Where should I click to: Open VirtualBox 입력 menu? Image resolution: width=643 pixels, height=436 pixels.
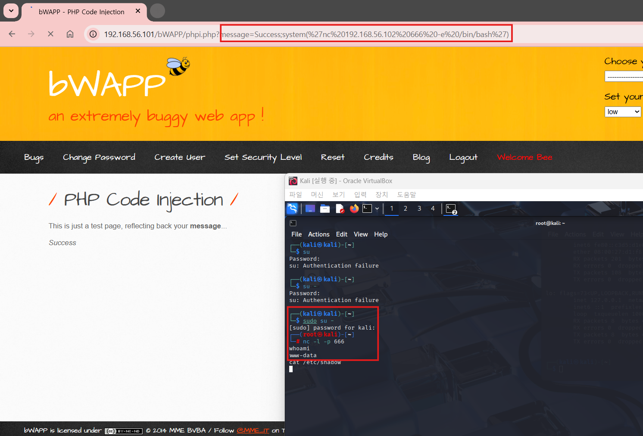pyautogui.click(x=360, y=195)
